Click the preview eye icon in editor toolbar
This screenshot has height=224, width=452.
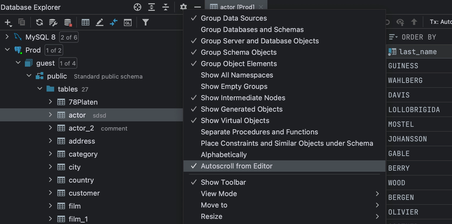click(x=400, y=22)
